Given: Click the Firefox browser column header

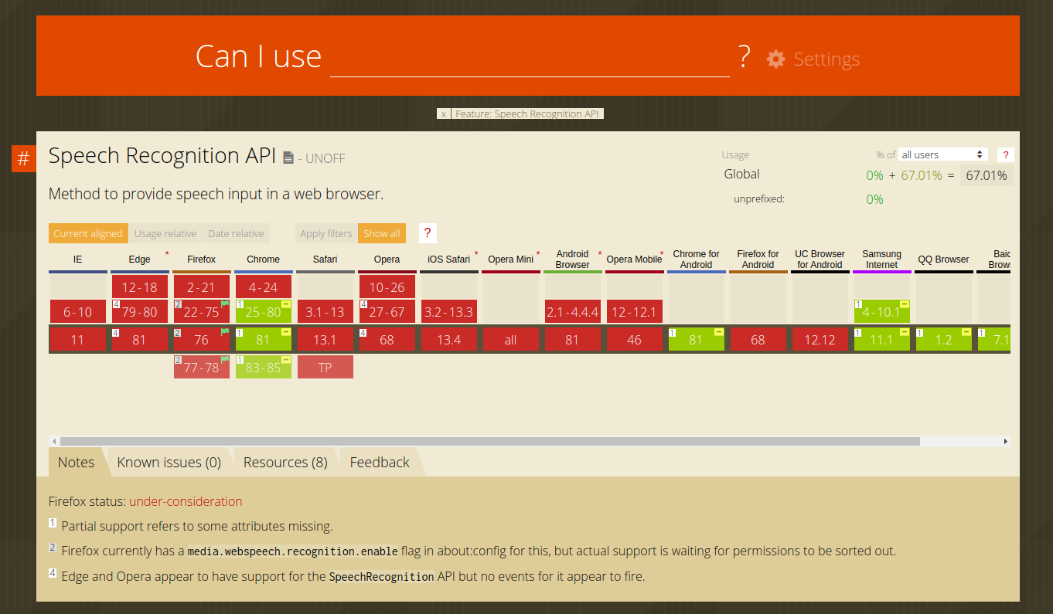Looking at the screenshot, I should pos(202,260).
